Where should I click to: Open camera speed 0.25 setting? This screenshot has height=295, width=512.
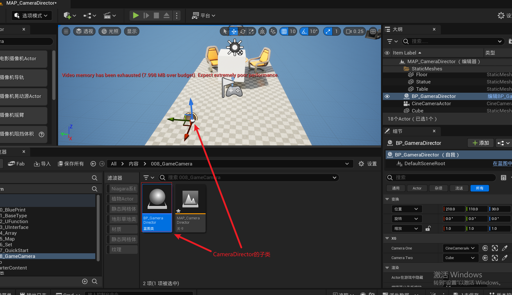click(355, 31)
